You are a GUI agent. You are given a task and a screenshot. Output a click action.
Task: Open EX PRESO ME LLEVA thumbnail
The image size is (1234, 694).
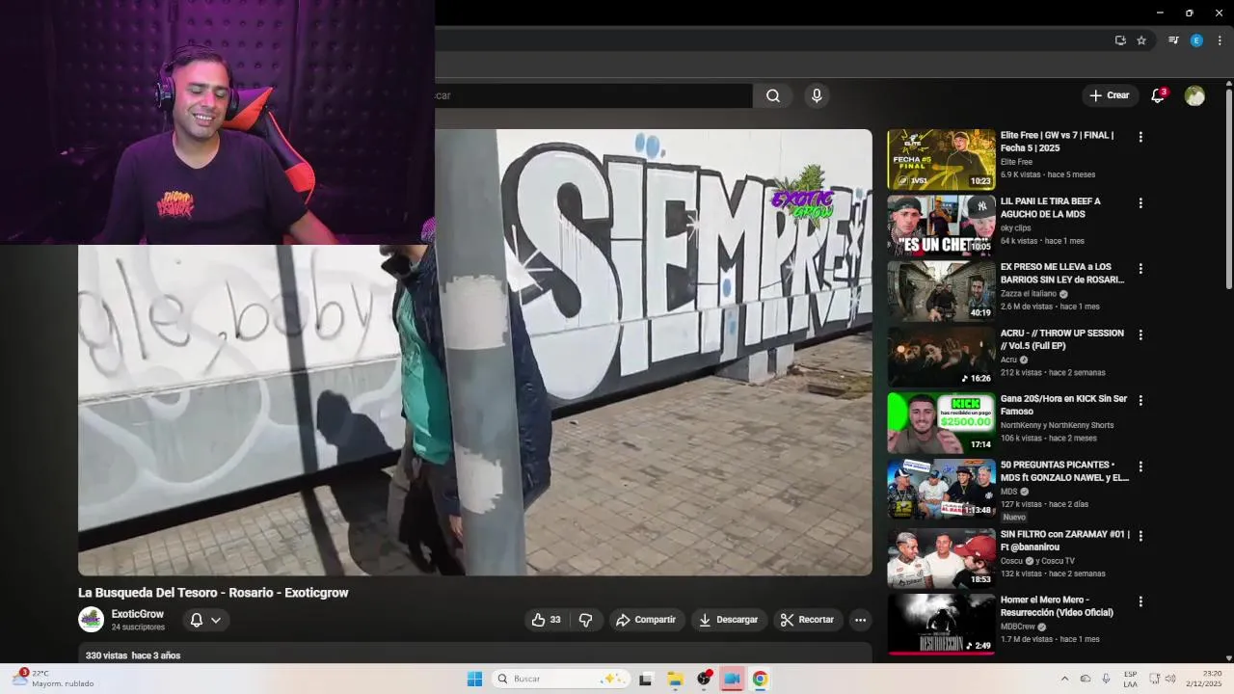click(x=941, y=291)
